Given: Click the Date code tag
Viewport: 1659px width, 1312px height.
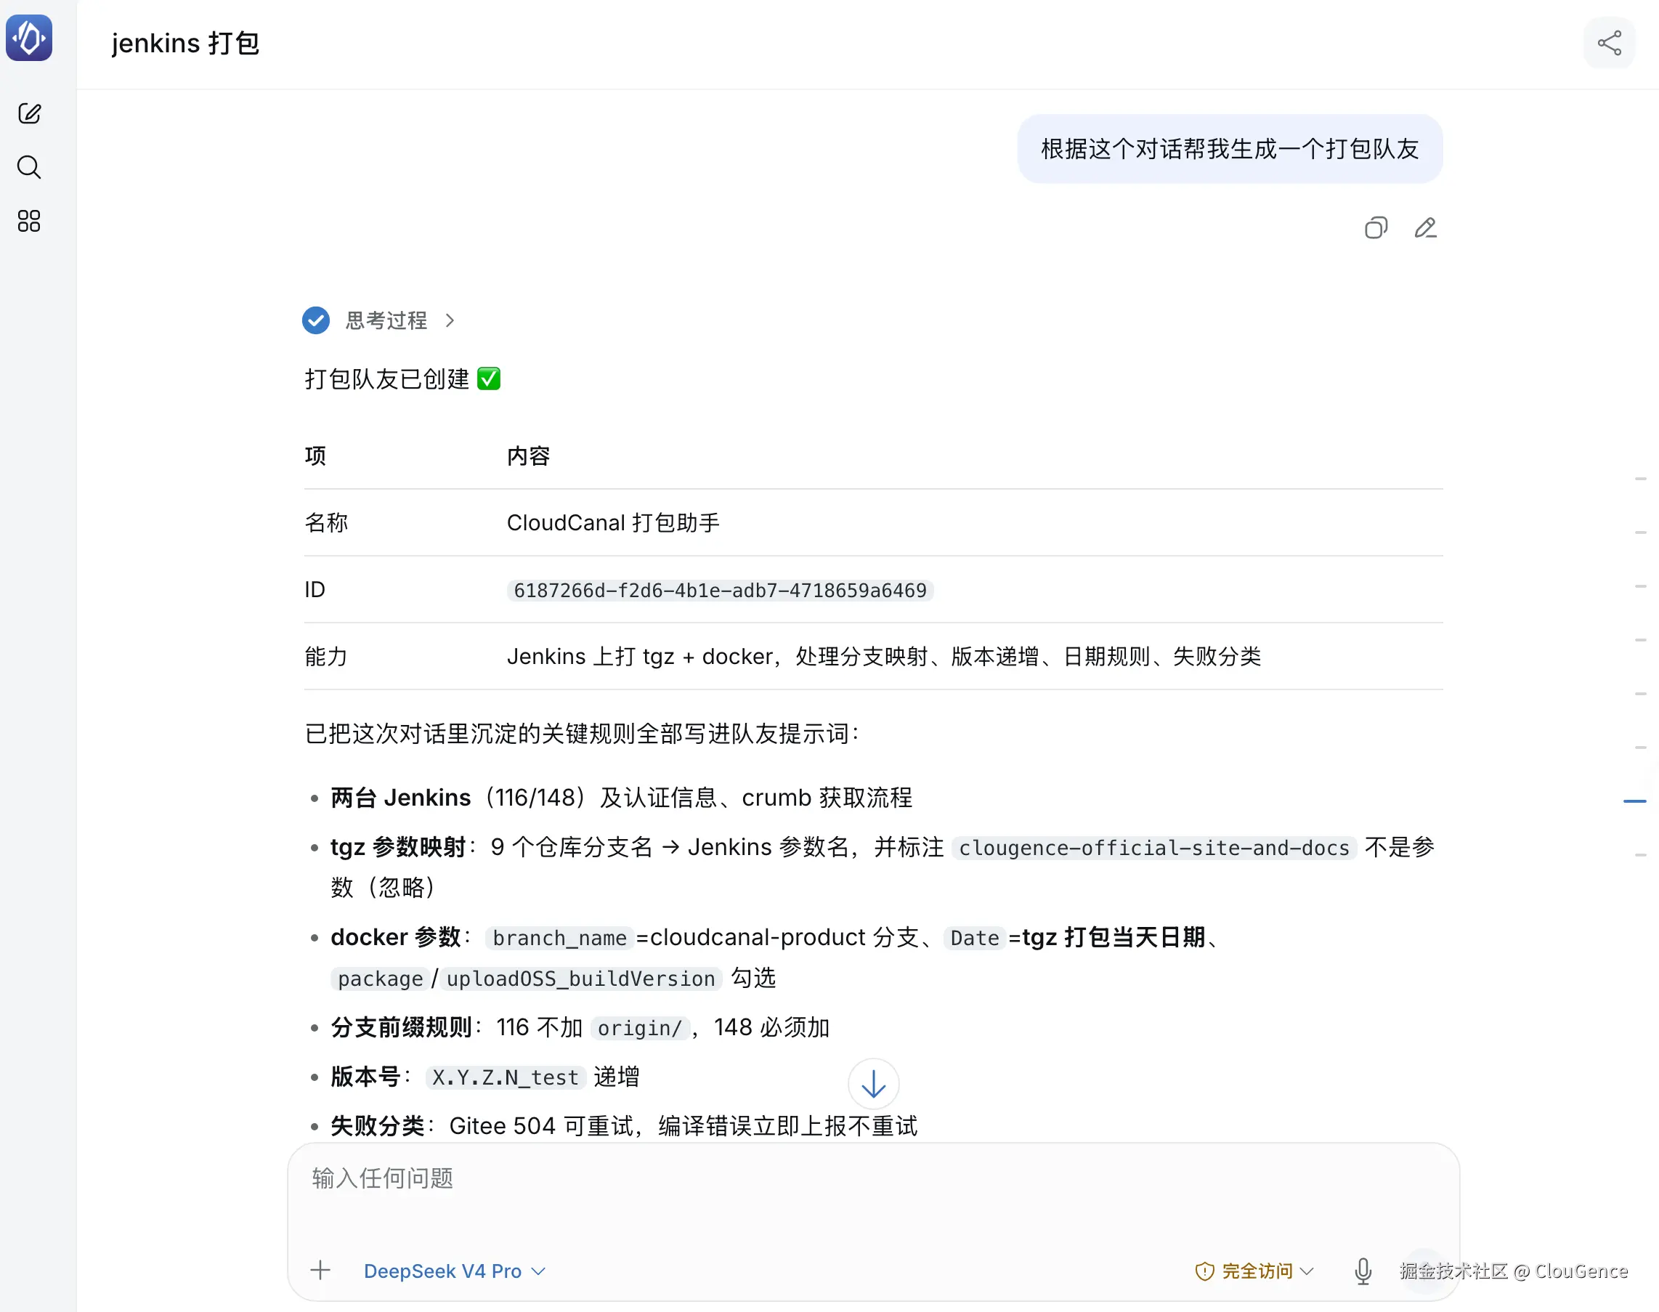Looking at the screenshot, I should tap(975, 938).
